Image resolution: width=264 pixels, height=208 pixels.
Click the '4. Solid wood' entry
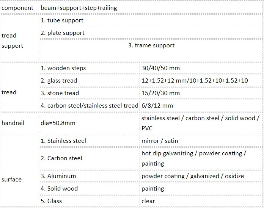(x=59, y=188)
